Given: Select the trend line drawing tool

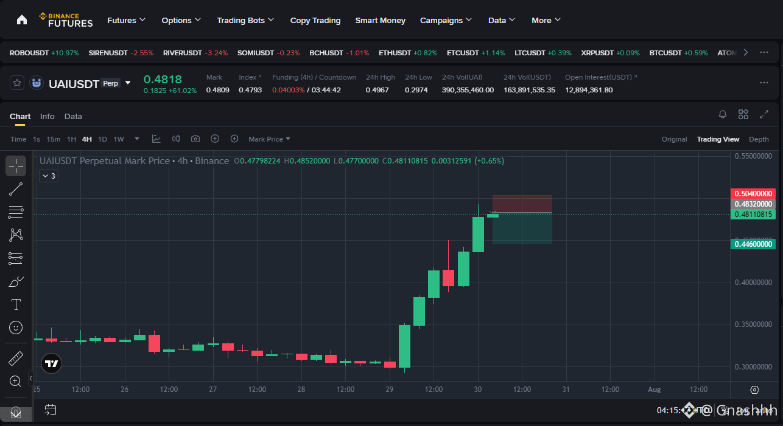Looking at the screenshot, I should point(16,189).
